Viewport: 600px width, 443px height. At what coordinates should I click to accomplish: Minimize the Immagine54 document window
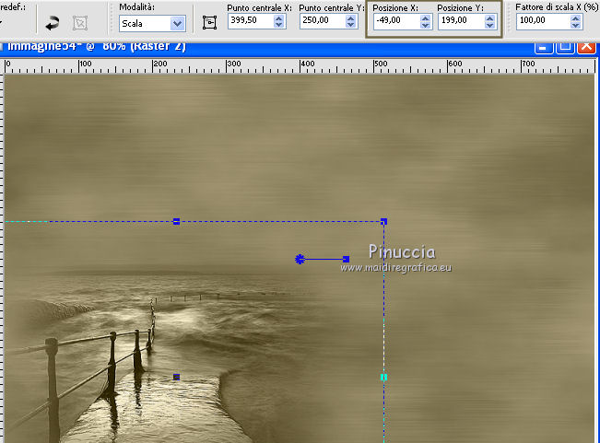coord(544,48)
